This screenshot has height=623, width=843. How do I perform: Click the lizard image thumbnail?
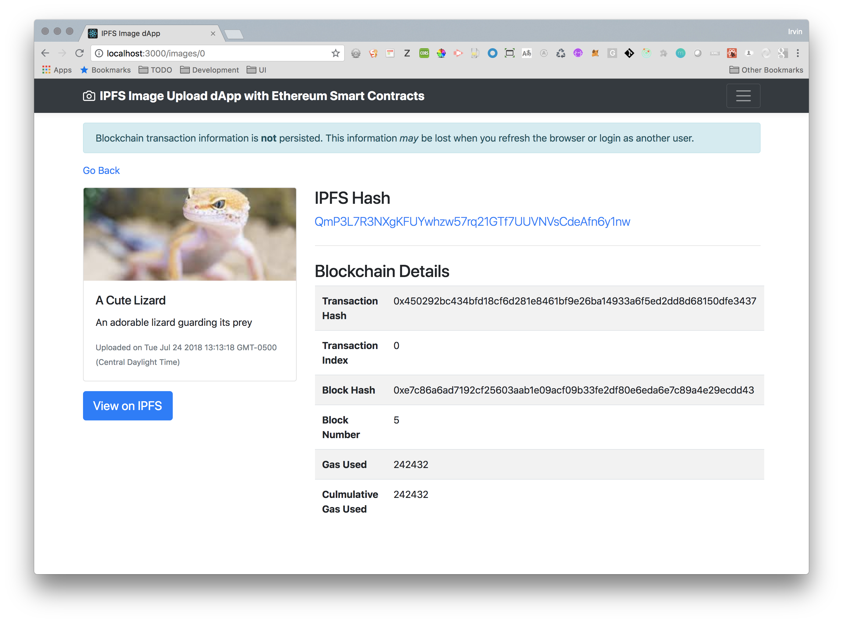tap(189, 234)
